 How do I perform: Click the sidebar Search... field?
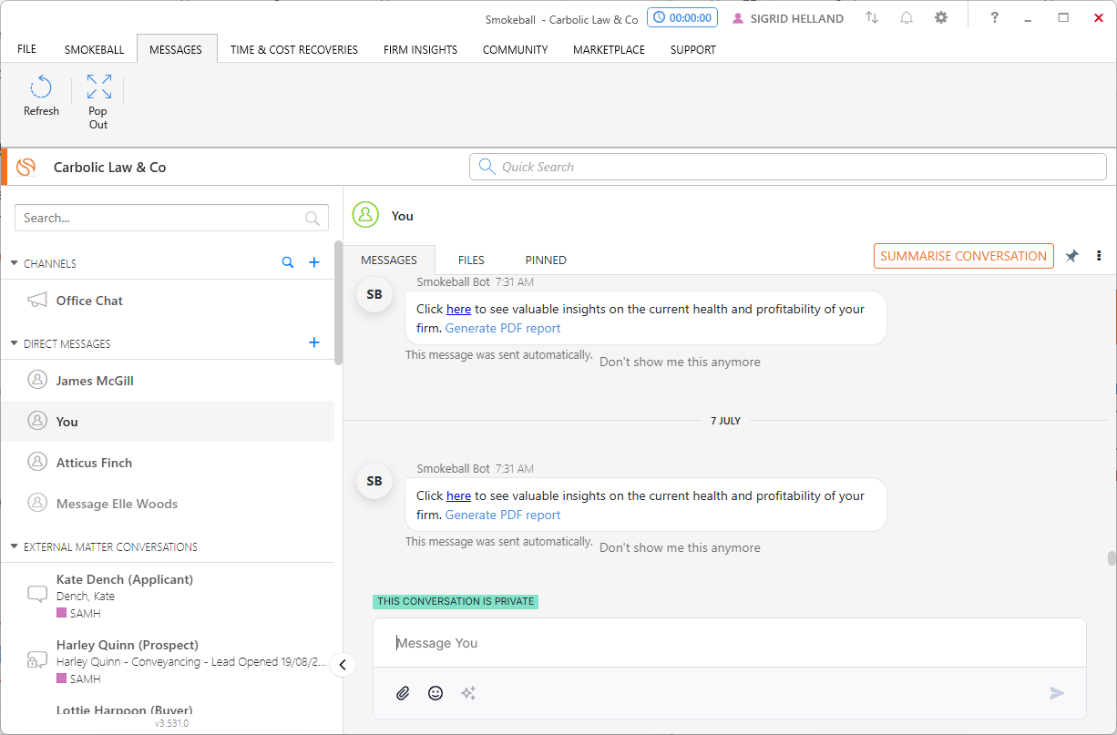(172, 218)
